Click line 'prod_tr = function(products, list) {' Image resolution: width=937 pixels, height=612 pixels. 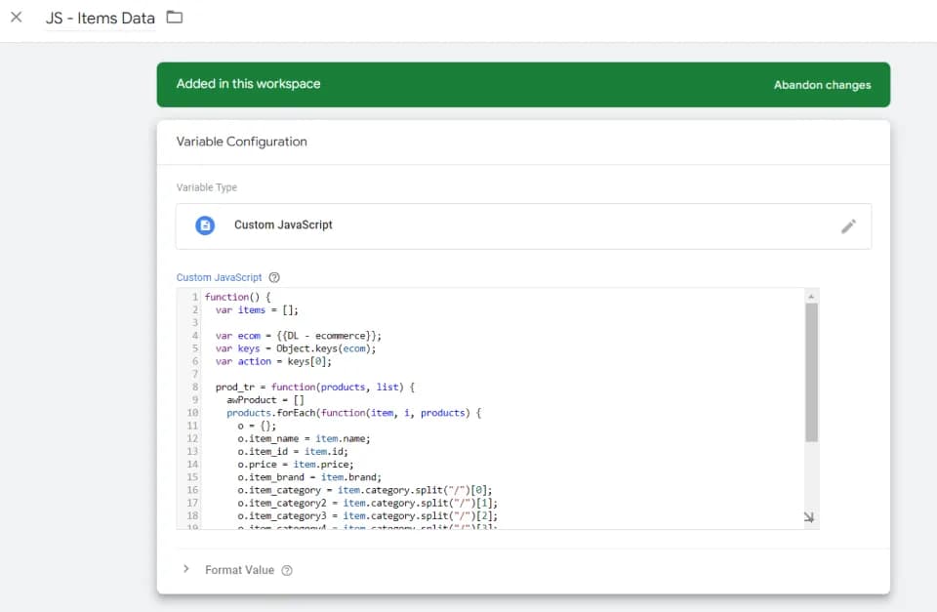click(315, 388)
